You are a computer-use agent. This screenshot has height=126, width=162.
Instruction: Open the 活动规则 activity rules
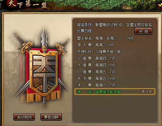tap(24, 117)
